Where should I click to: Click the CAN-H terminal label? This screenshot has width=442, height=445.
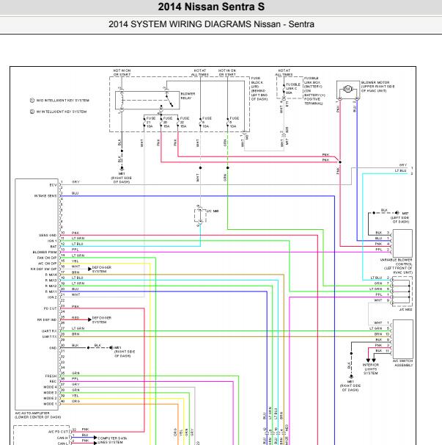pos(63,438)
